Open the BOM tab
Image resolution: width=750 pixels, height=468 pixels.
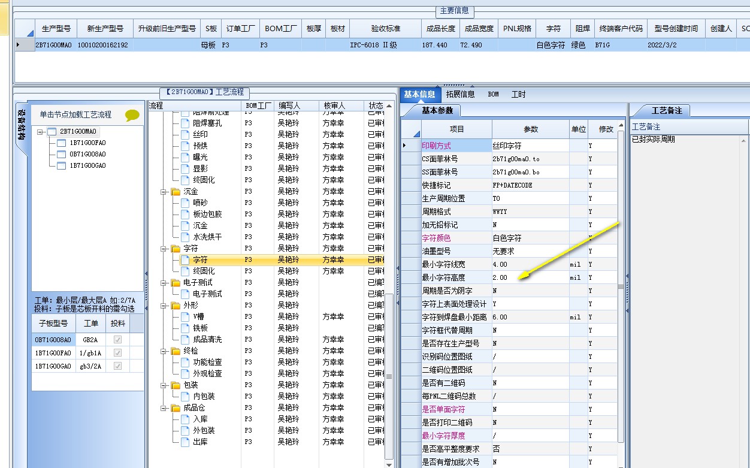point(493,94)
